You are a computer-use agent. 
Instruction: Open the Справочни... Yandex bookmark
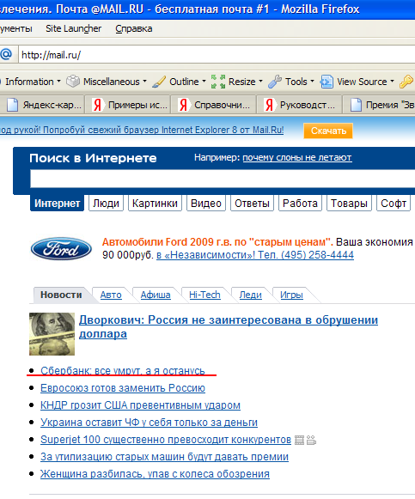pos(214,105)
